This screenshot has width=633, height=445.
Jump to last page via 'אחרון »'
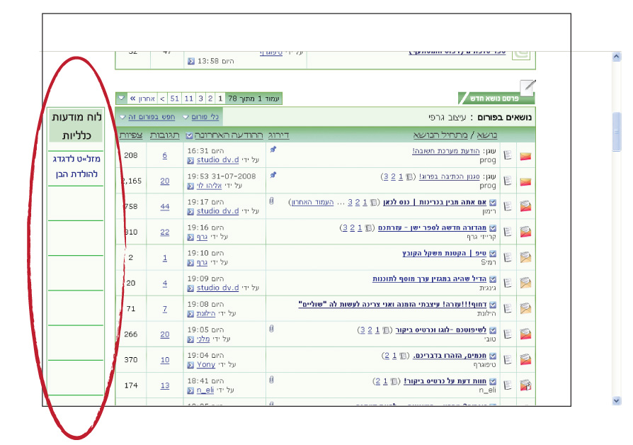pos(143,98)
